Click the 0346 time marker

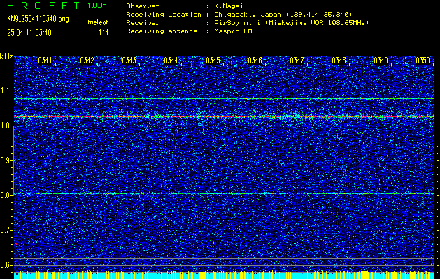coord(255,61)
